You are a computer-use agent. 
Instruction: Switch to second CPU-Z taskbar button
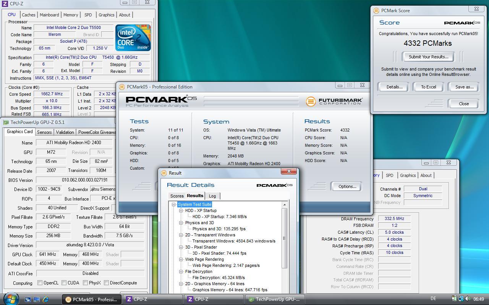pyautogui.click(x=214, y=299)
